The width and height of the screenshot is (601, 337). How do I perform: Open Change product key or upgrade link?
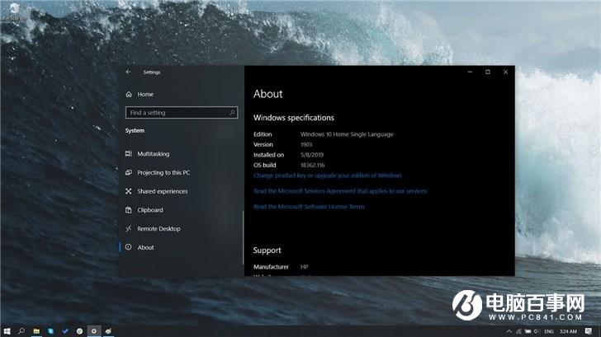(x=328, y=176)
